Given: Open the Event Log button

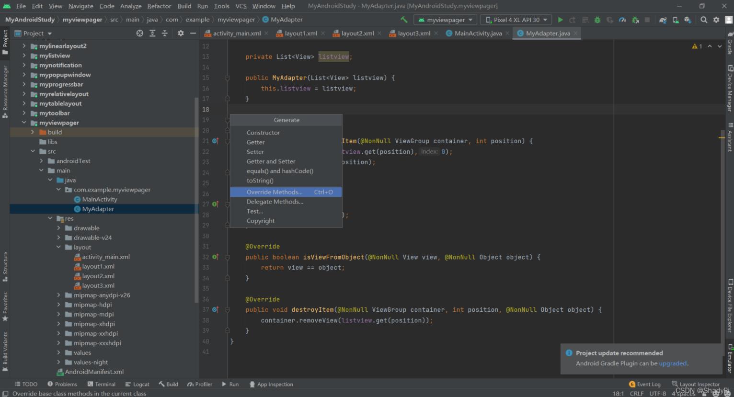Looking at the screenshot, I should point(644,384).
